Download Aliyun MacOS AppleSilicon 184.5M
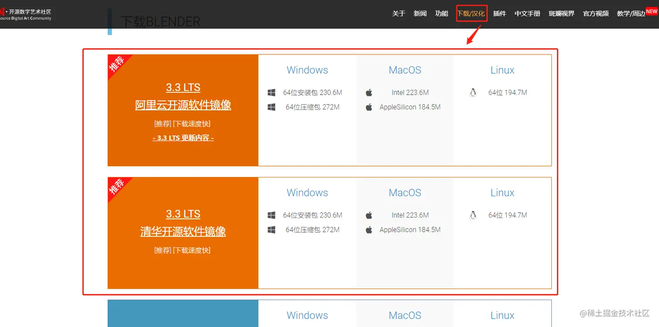Viewport: 659px width, 327px height. click(x=410, y=107)
